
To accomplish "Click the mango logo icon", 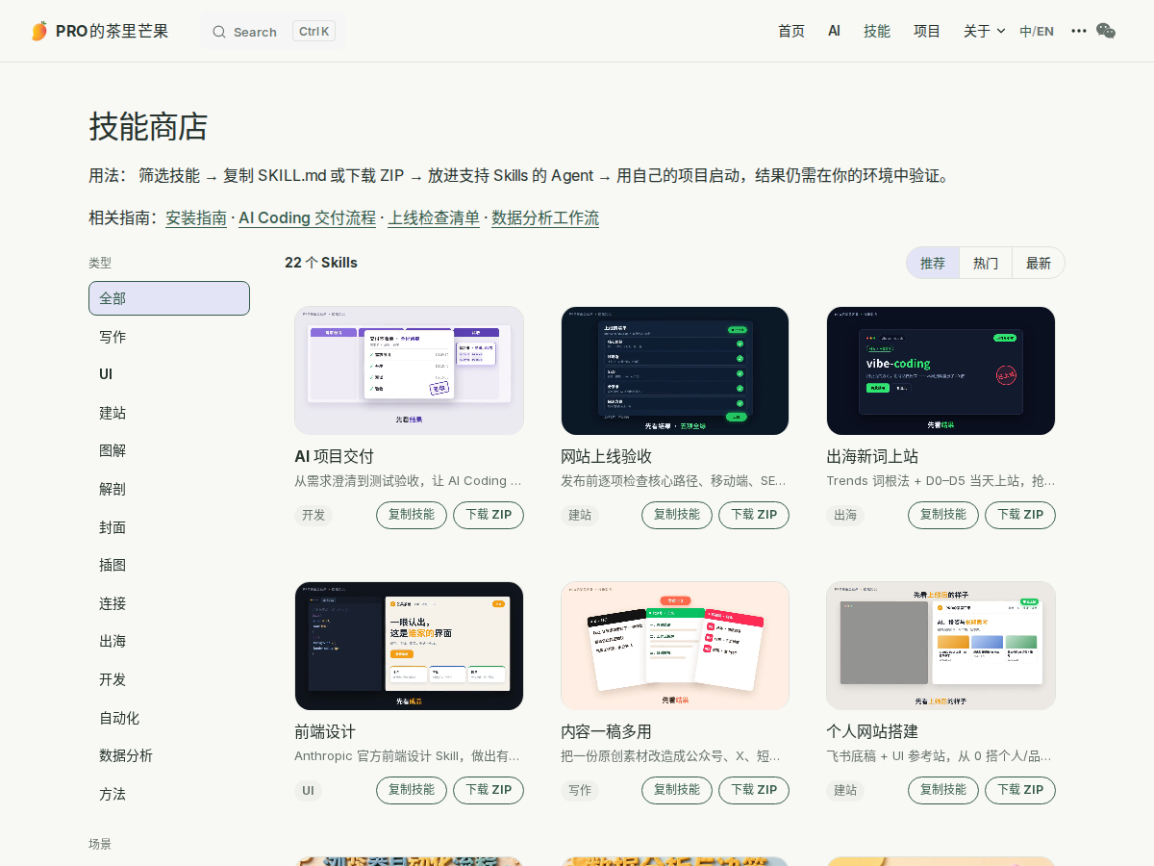I will pyautogui.click(x=38, y=31).
